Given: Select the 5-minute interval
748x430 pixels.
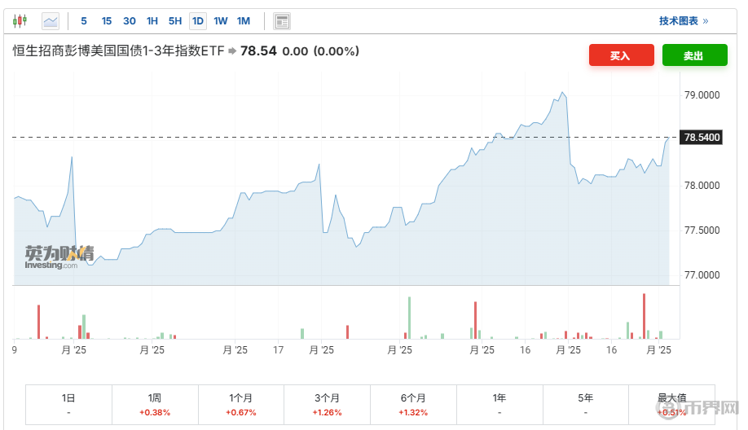Looking at the screenshot, I should point(84,20).
